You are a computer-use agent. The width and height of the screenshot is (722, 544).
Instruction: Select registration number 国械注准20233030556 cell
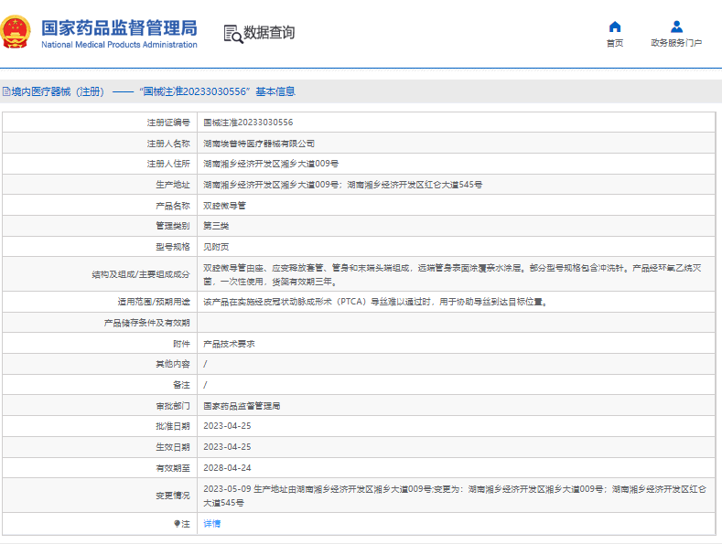coord(248,123)
